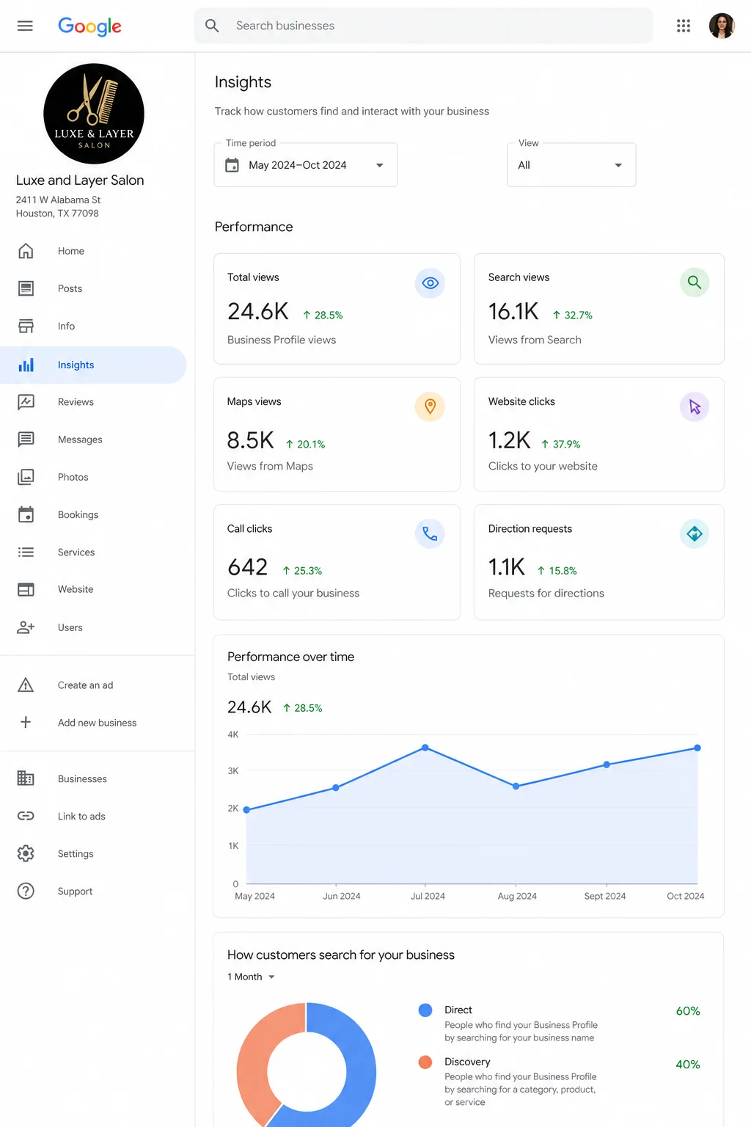Click the Google logo
The image size is (751, 1127).
click(x=89, y=26)
